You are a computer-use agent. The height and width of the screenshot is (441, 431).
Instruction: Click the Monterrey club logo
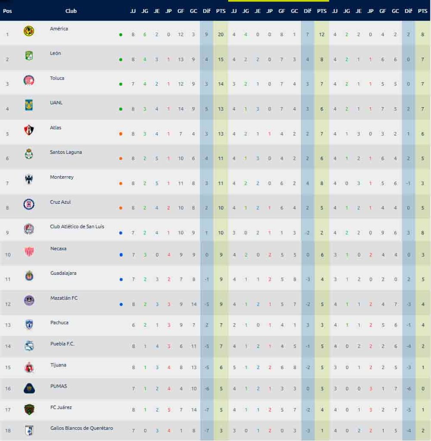pyautogui.click(x=29, y=179)
